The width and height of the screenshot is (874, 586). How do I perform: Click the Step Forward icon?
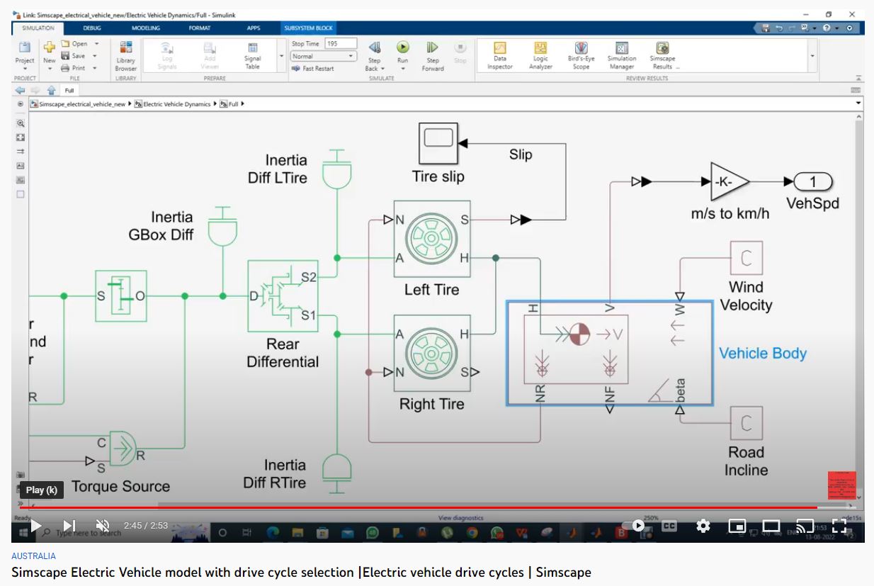pos(432,54)
